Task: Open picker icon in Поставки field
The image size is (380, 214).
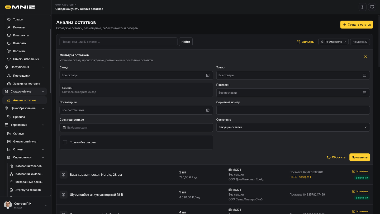Action: (364, 93)
